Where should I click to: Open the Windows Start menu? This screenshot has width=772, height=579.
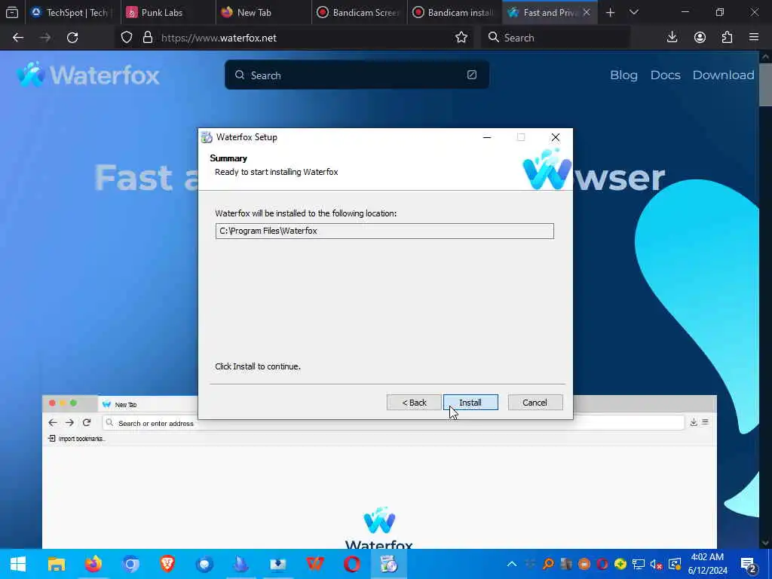[18, 564]
